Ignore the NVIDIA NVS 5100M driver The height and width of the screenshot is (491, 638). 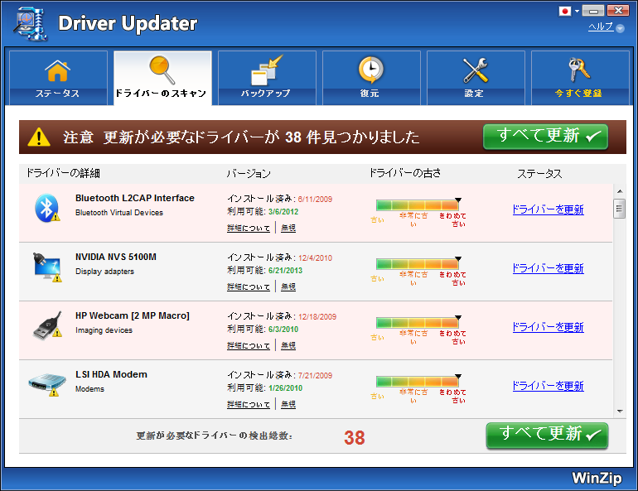[x=288, y=287]
